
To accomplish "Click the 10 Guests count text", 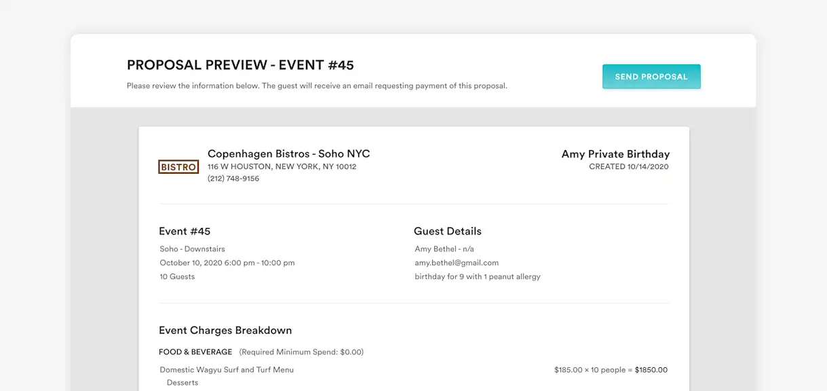I will [x=177, y=276].
